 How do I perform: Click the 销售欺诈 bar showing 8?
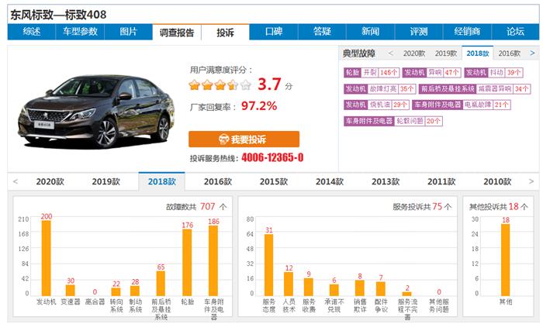point(360,288)
